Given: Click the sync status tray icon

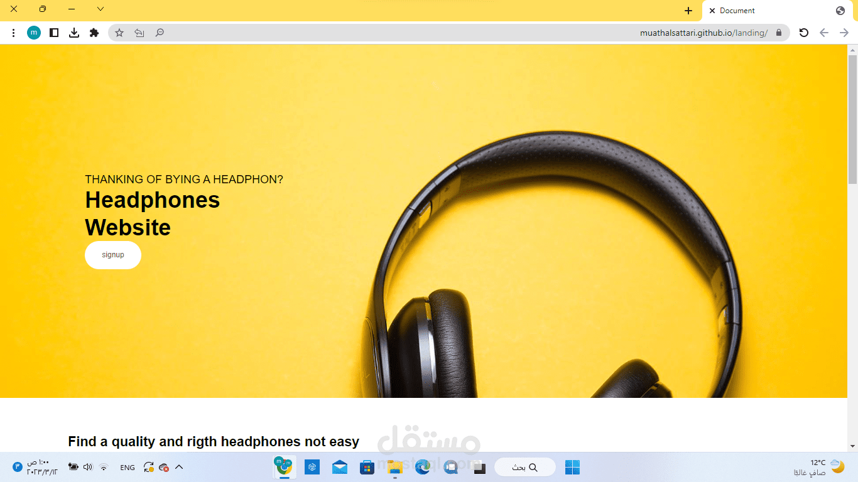Looking at the screenshot, I should [x=149, y=467].
